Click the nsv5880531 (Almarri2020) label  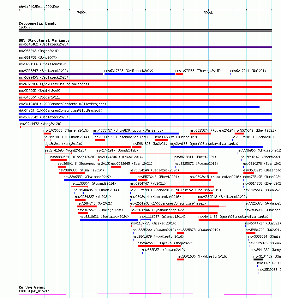[x=73, y=157]
